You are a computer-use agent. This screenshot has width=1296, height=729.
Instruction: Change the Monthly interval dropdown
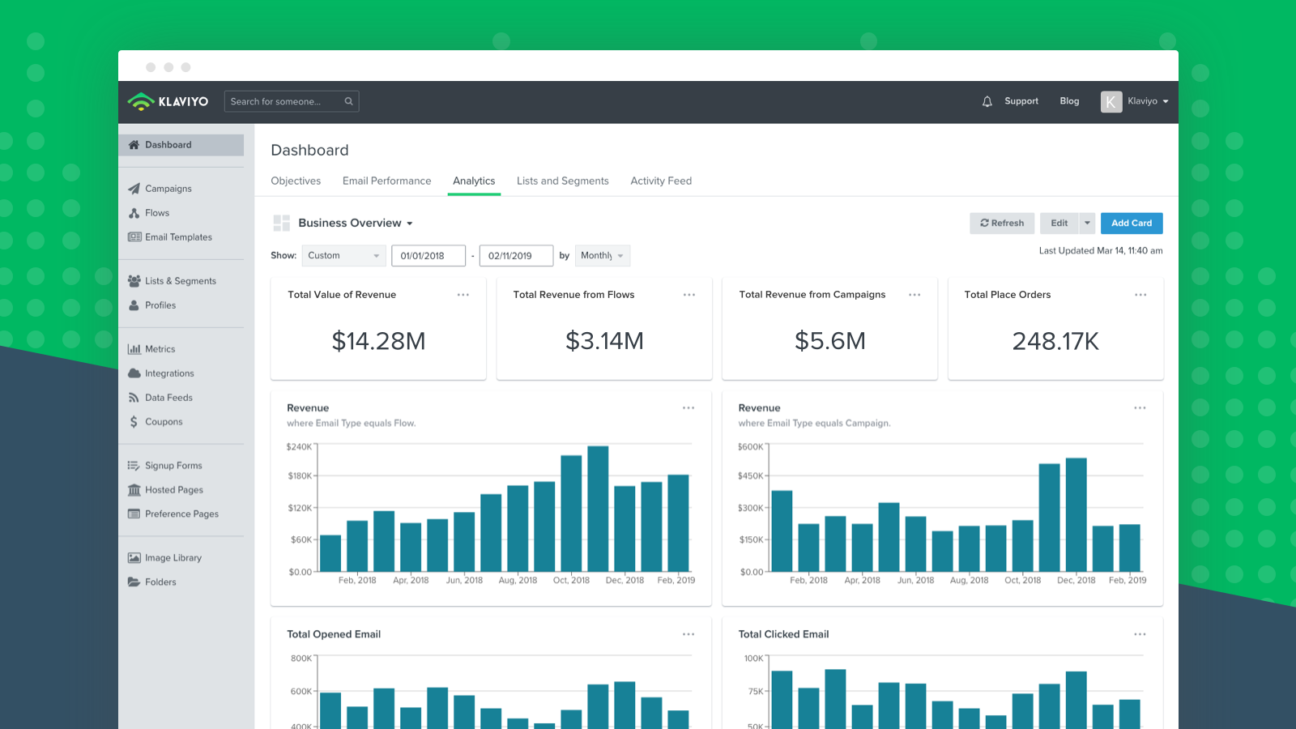(x=602, y=255)
